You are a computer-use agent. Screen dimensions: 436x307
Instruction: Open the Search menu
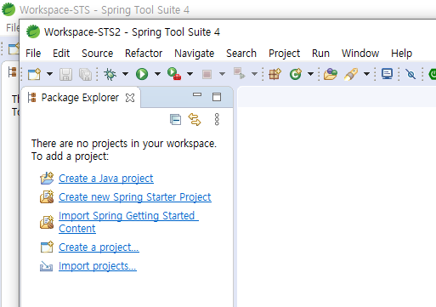[x=241, y=54]
